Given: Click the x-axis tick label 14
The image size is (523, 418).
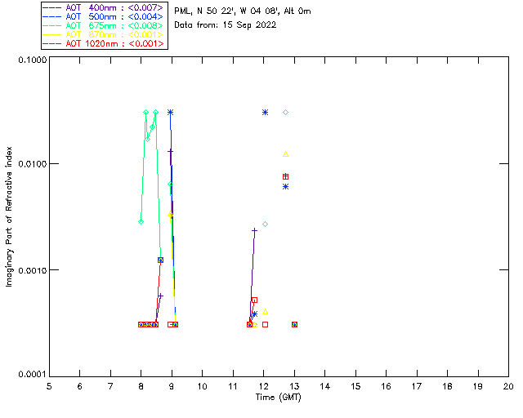Looking at the screenshot, I should tap(325, 386).
